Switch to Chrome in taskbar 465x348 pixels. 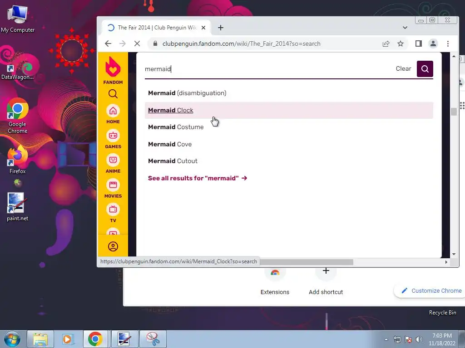[95, 339]
